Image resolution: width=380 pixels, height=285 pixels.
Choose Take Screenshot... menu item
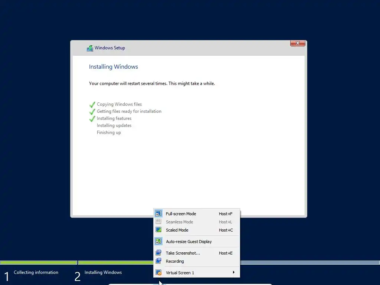point(197,253)
